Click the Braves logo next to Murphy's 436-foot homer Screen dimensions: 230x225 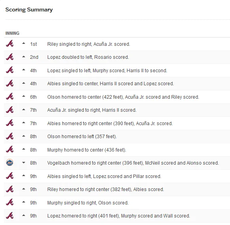[x=10, y=150]
